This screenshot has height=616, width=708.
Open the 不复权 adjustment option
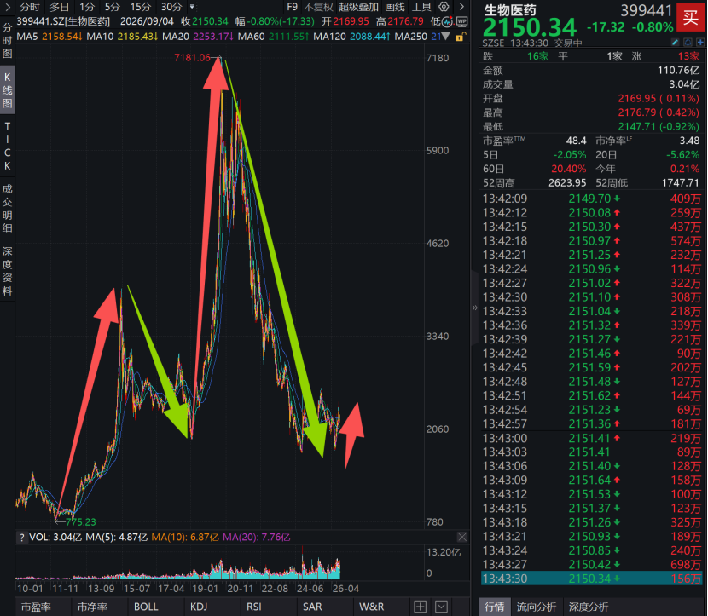pyautogui.click(x=318, y=7)
